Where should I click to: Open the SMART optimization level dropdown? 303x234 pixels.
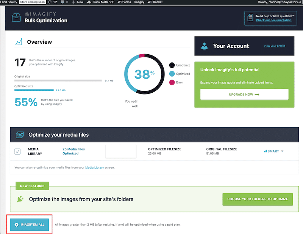[273, 151]
